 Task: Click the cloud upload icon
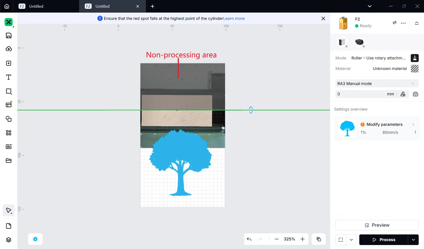tap(9, 49)
